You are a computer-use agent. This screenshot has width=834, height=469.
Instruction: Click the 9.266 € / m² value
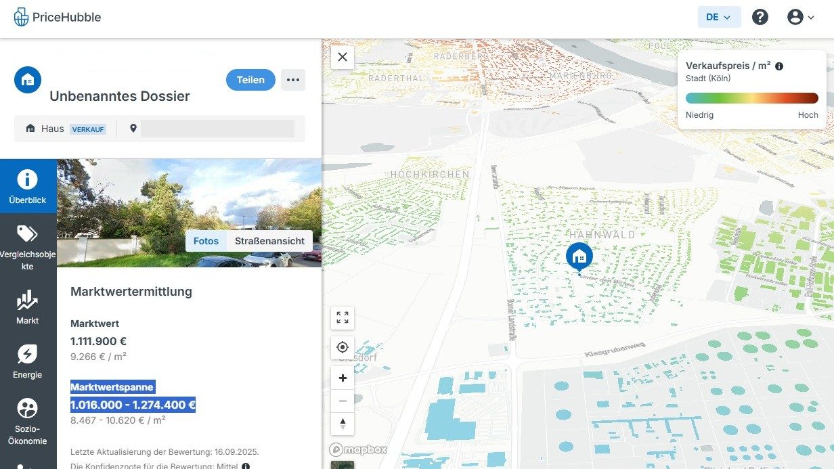point(99,356)
